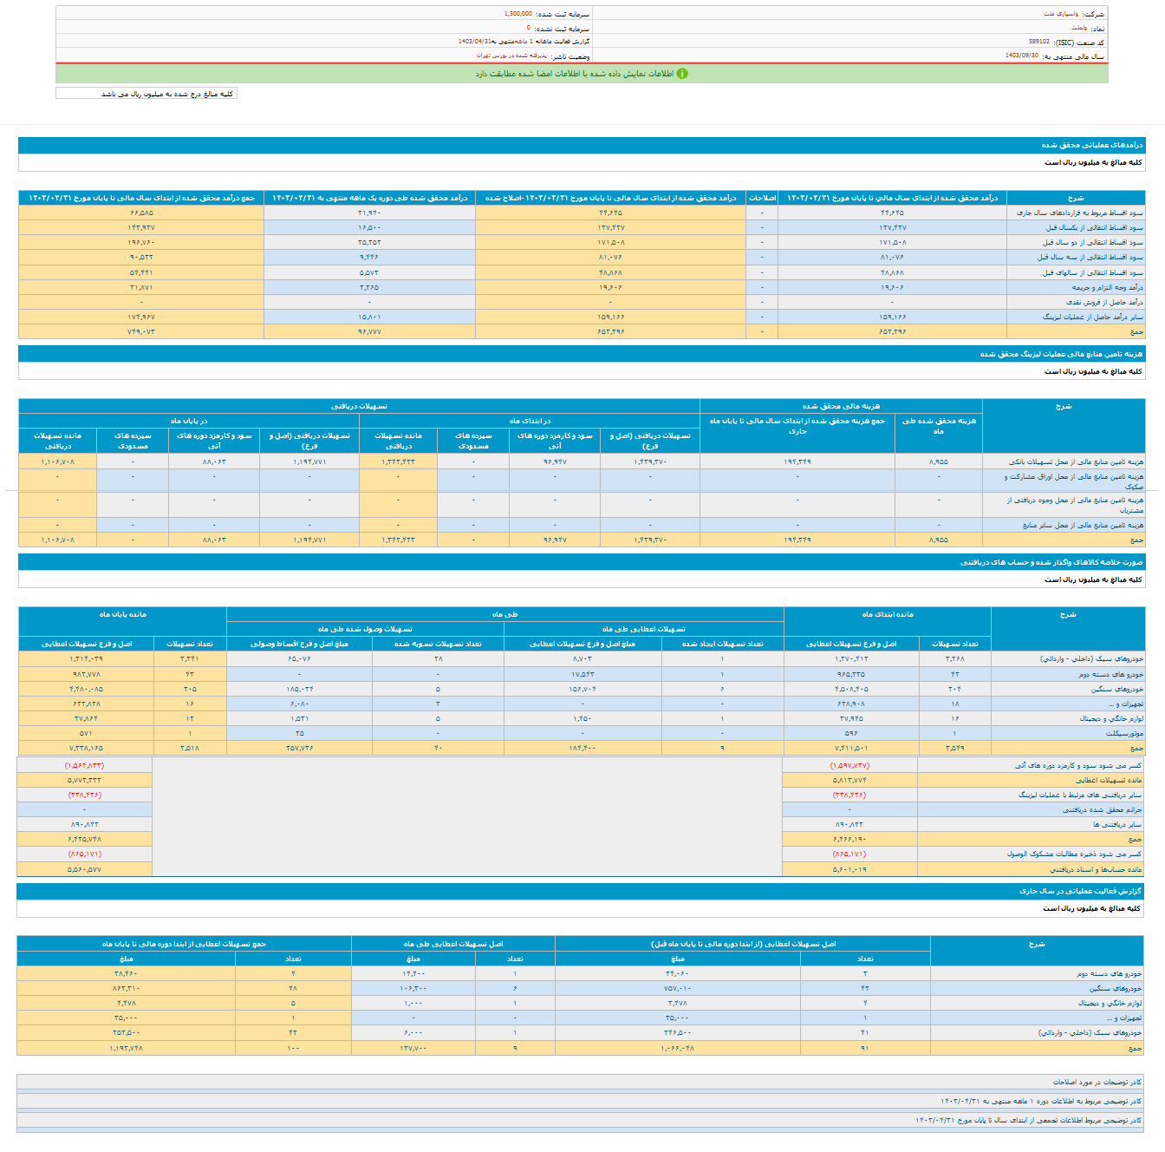Select the ISIC industry code 589102
The image size is (1165, 1152).
(1038, 42)
